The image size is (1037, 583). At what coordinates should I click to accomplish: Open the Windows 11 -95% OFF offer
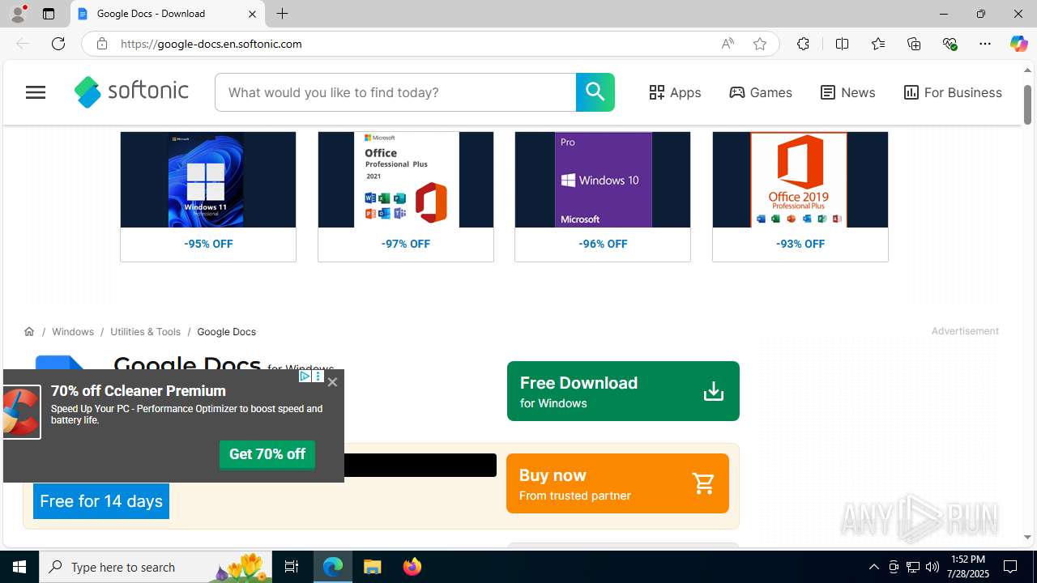click(x=208, y=197)
